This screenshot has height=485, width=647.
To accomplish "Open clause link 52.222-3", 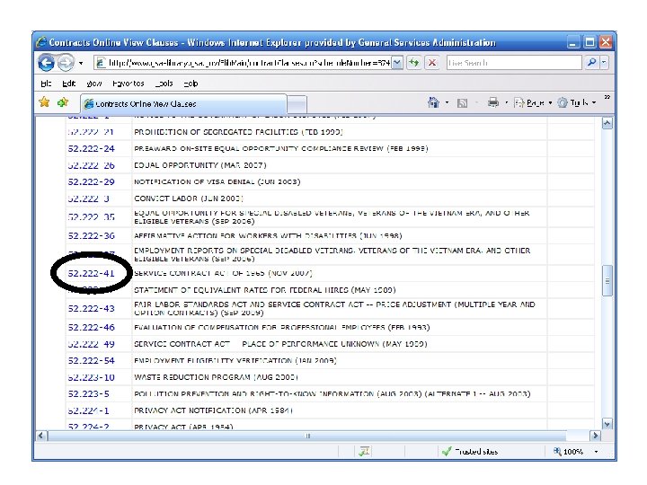I will pyautogui.click(x=89, y=198).
